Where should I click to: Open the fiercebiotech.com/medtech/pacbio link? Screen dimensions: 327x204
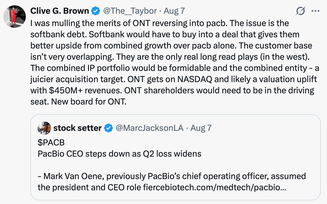click(x=215, y=187)
